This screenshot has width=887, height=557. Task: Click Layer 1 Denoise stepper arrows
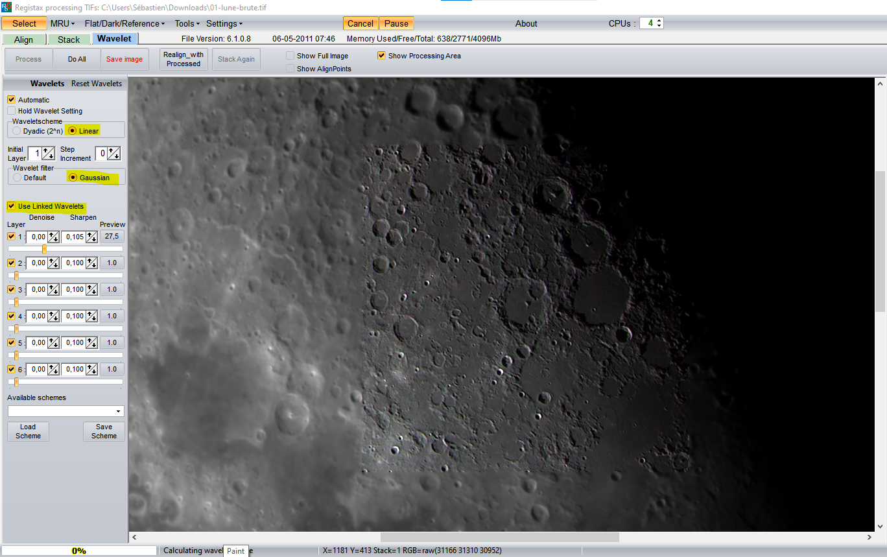coord(53,237)
